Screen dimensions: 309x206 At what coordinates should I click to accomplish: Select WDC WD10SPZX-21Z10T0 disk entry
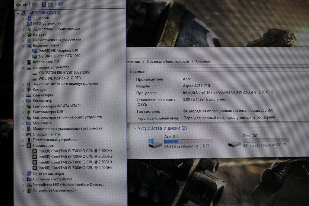tap(59, 78)
